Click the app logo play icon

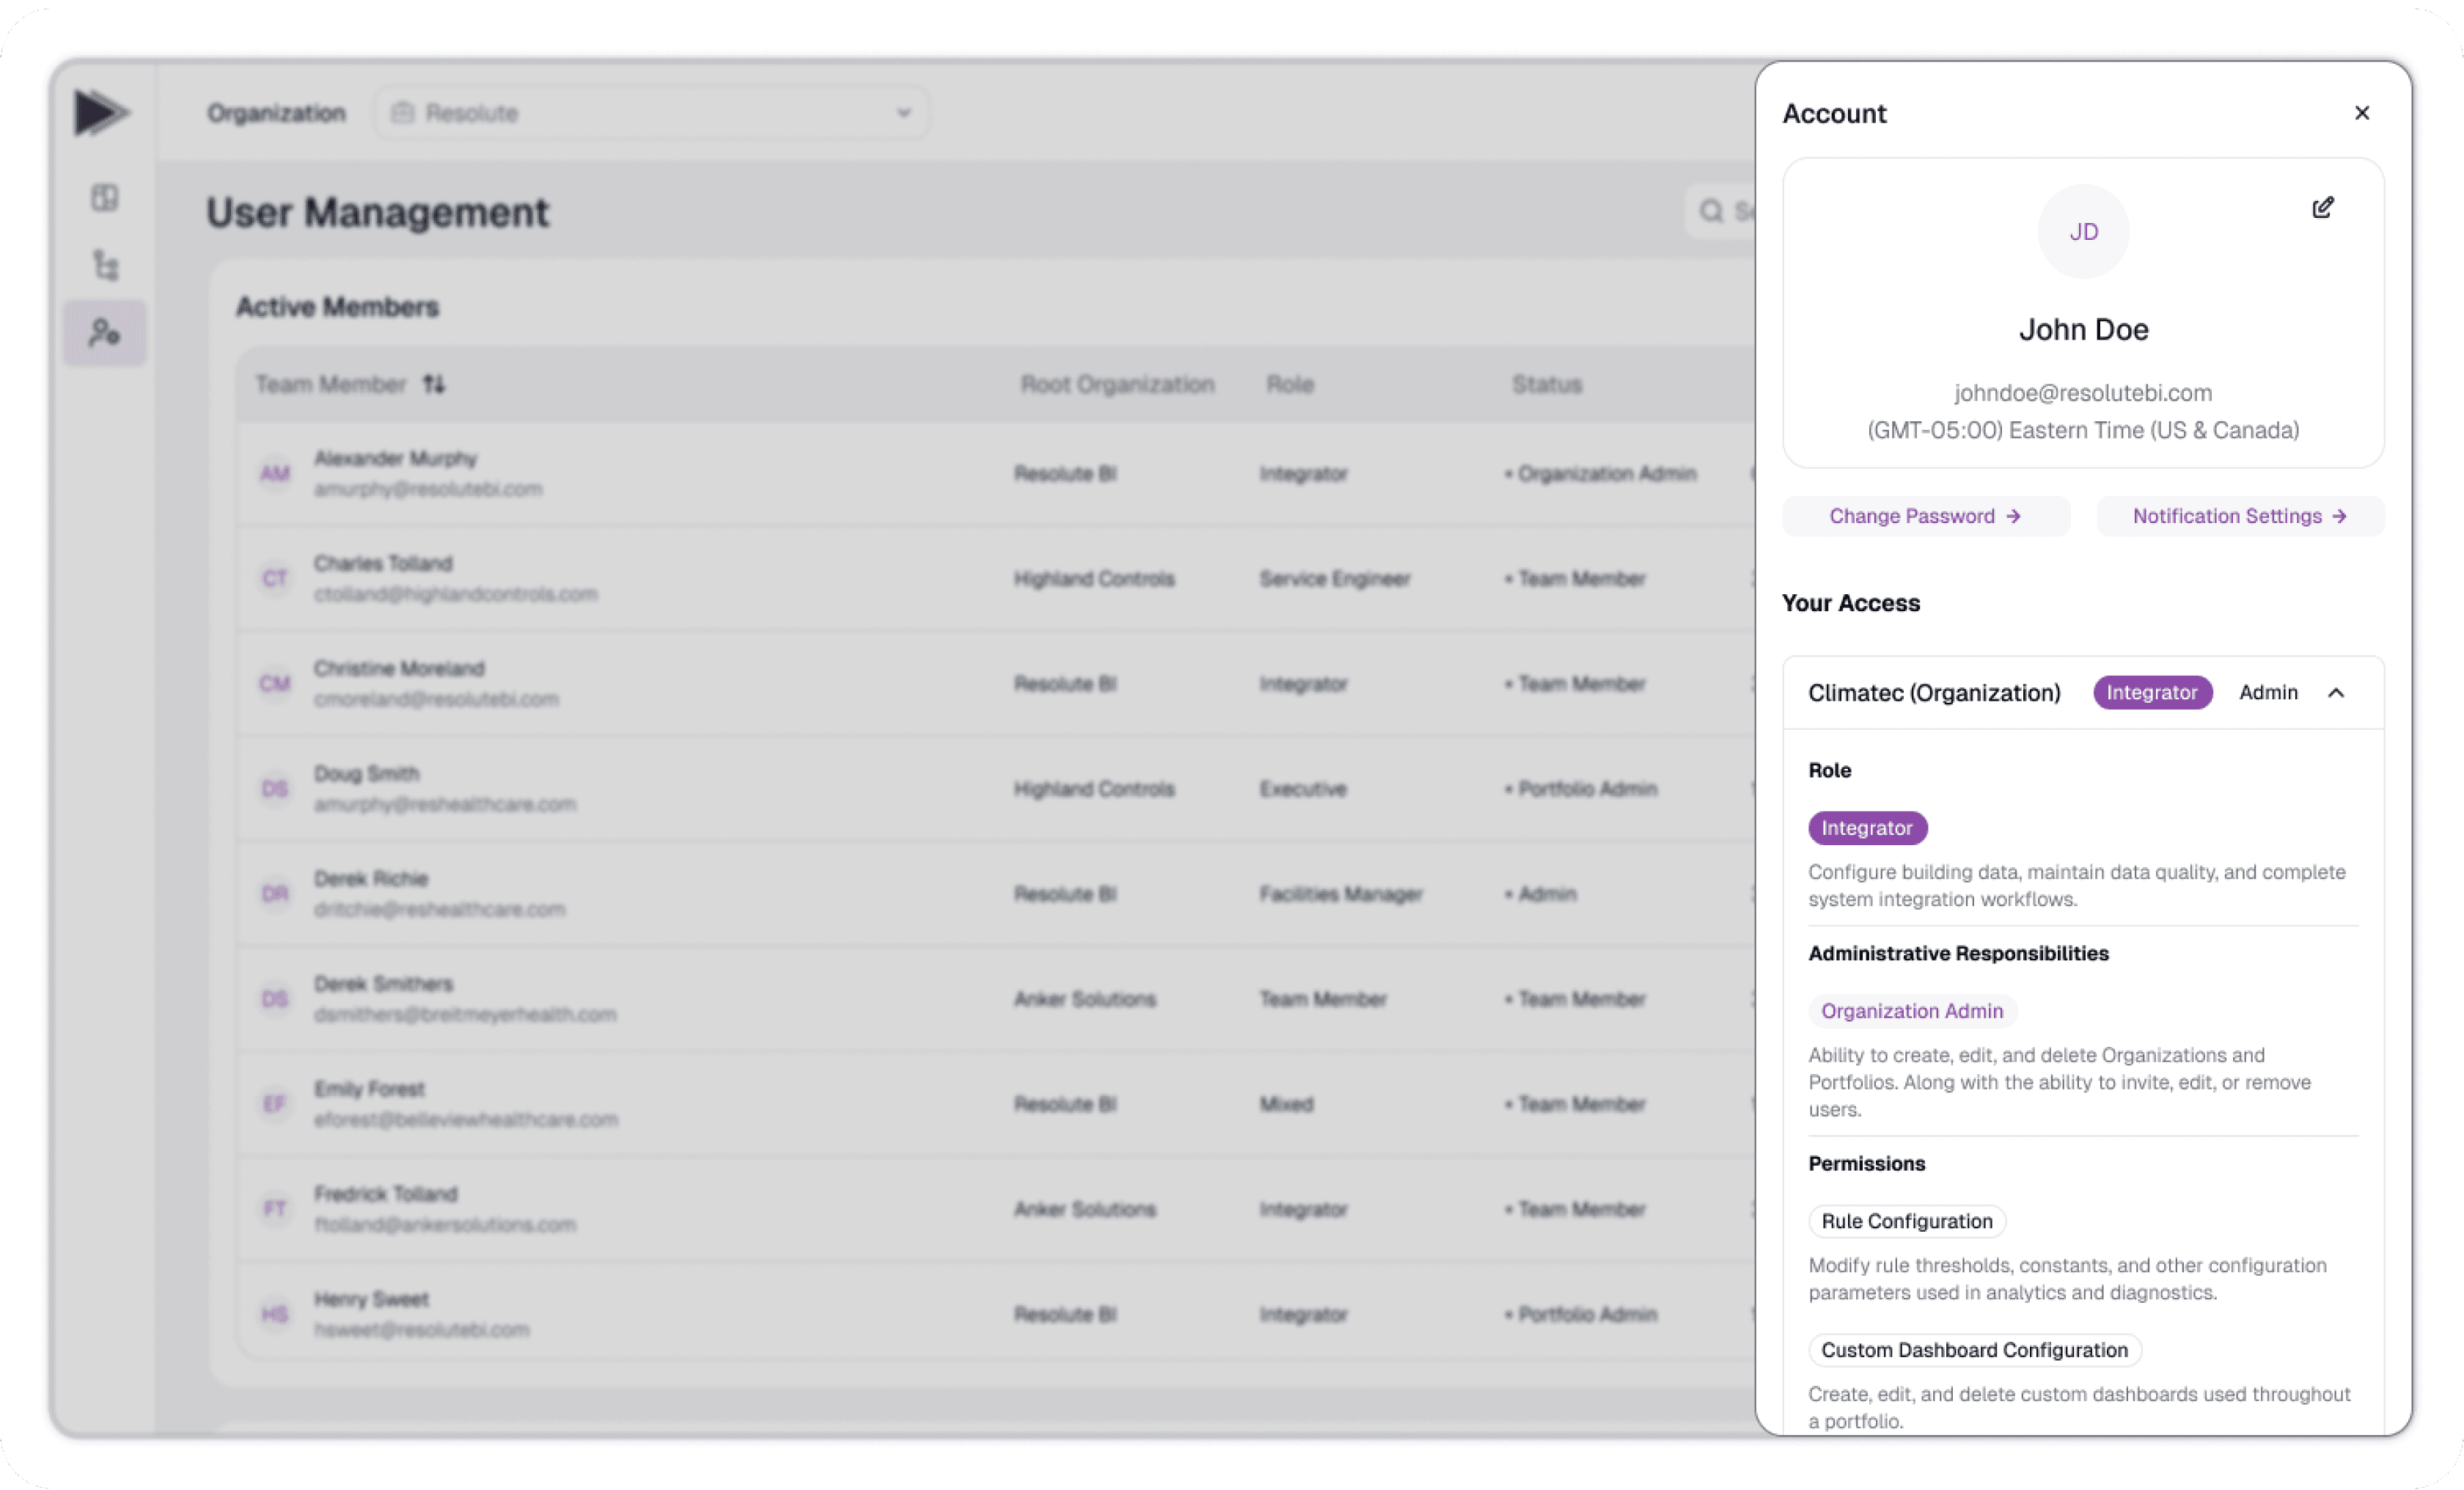tap(100, 112)
